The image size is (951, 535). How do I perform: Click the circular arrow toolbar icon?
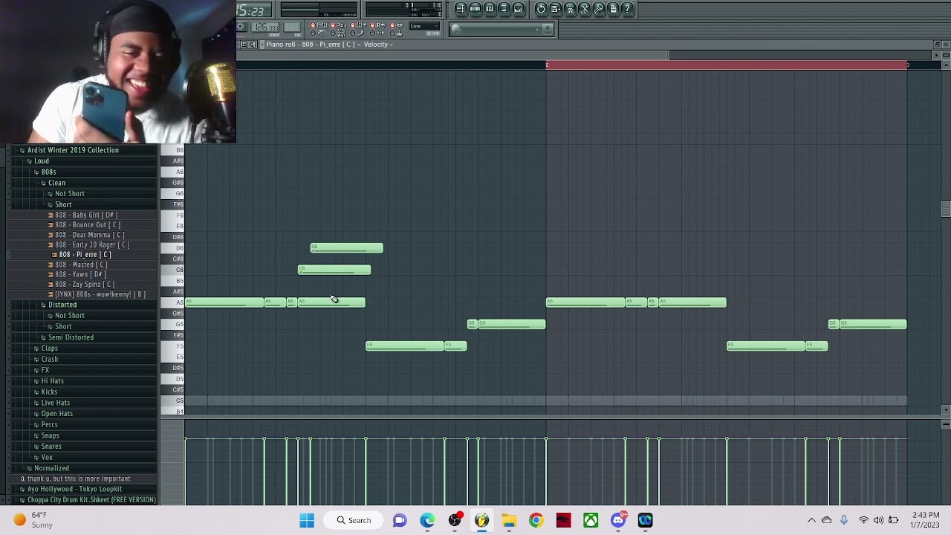(x=541, y=9)
